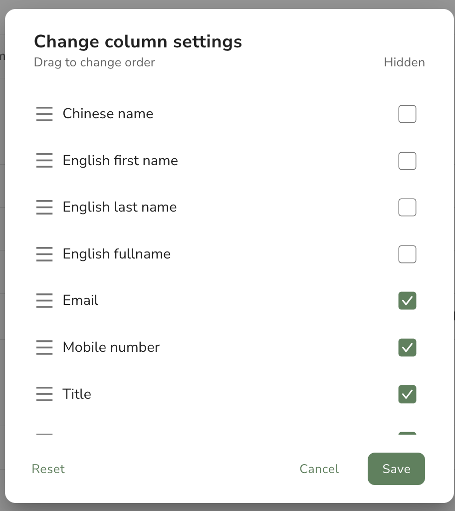Cancel the column settings dialog
The width and height of the screenshot is (455, 511).
coord(319,469)
